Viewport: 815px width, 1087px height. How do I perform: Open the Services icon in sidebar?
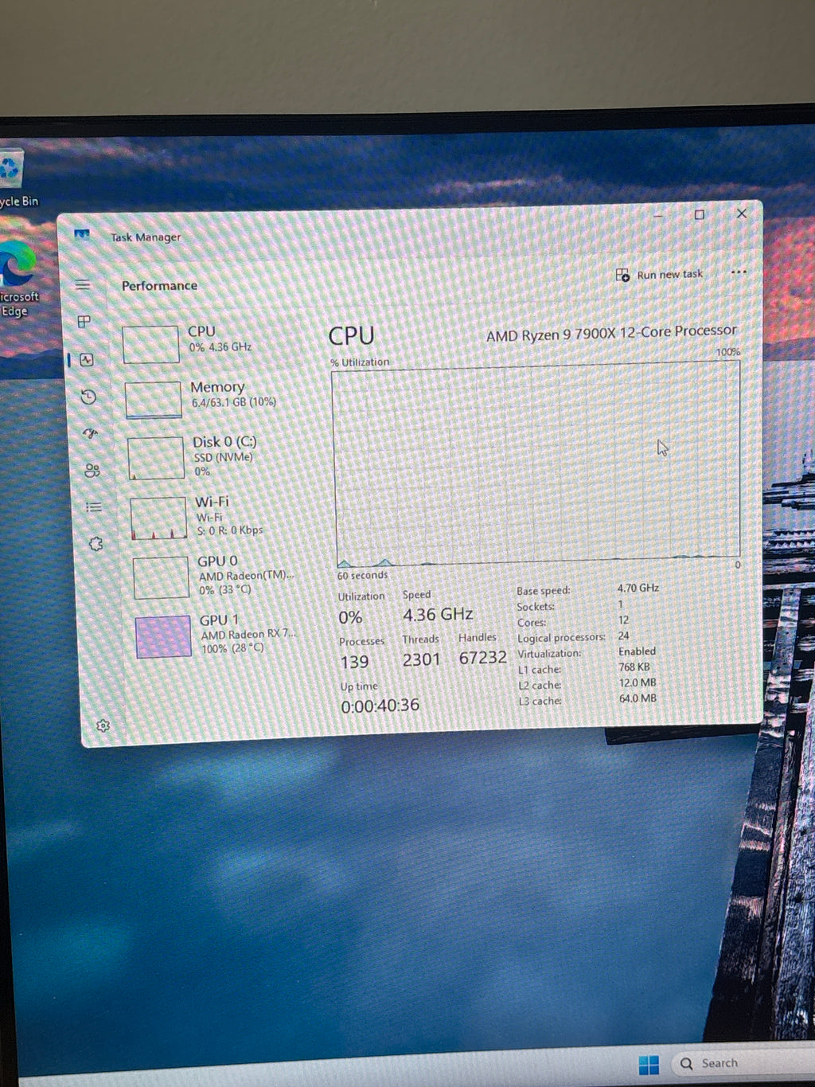click(x=96, y=544)
